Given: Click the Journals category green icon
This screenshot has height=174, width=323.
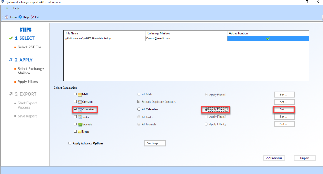Looking at the screenshot, I should pos(80,124).
